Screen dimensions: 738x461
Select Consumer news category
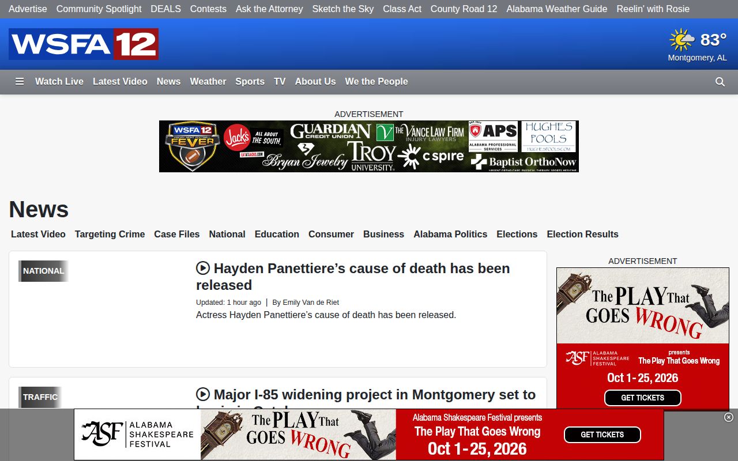331,235
